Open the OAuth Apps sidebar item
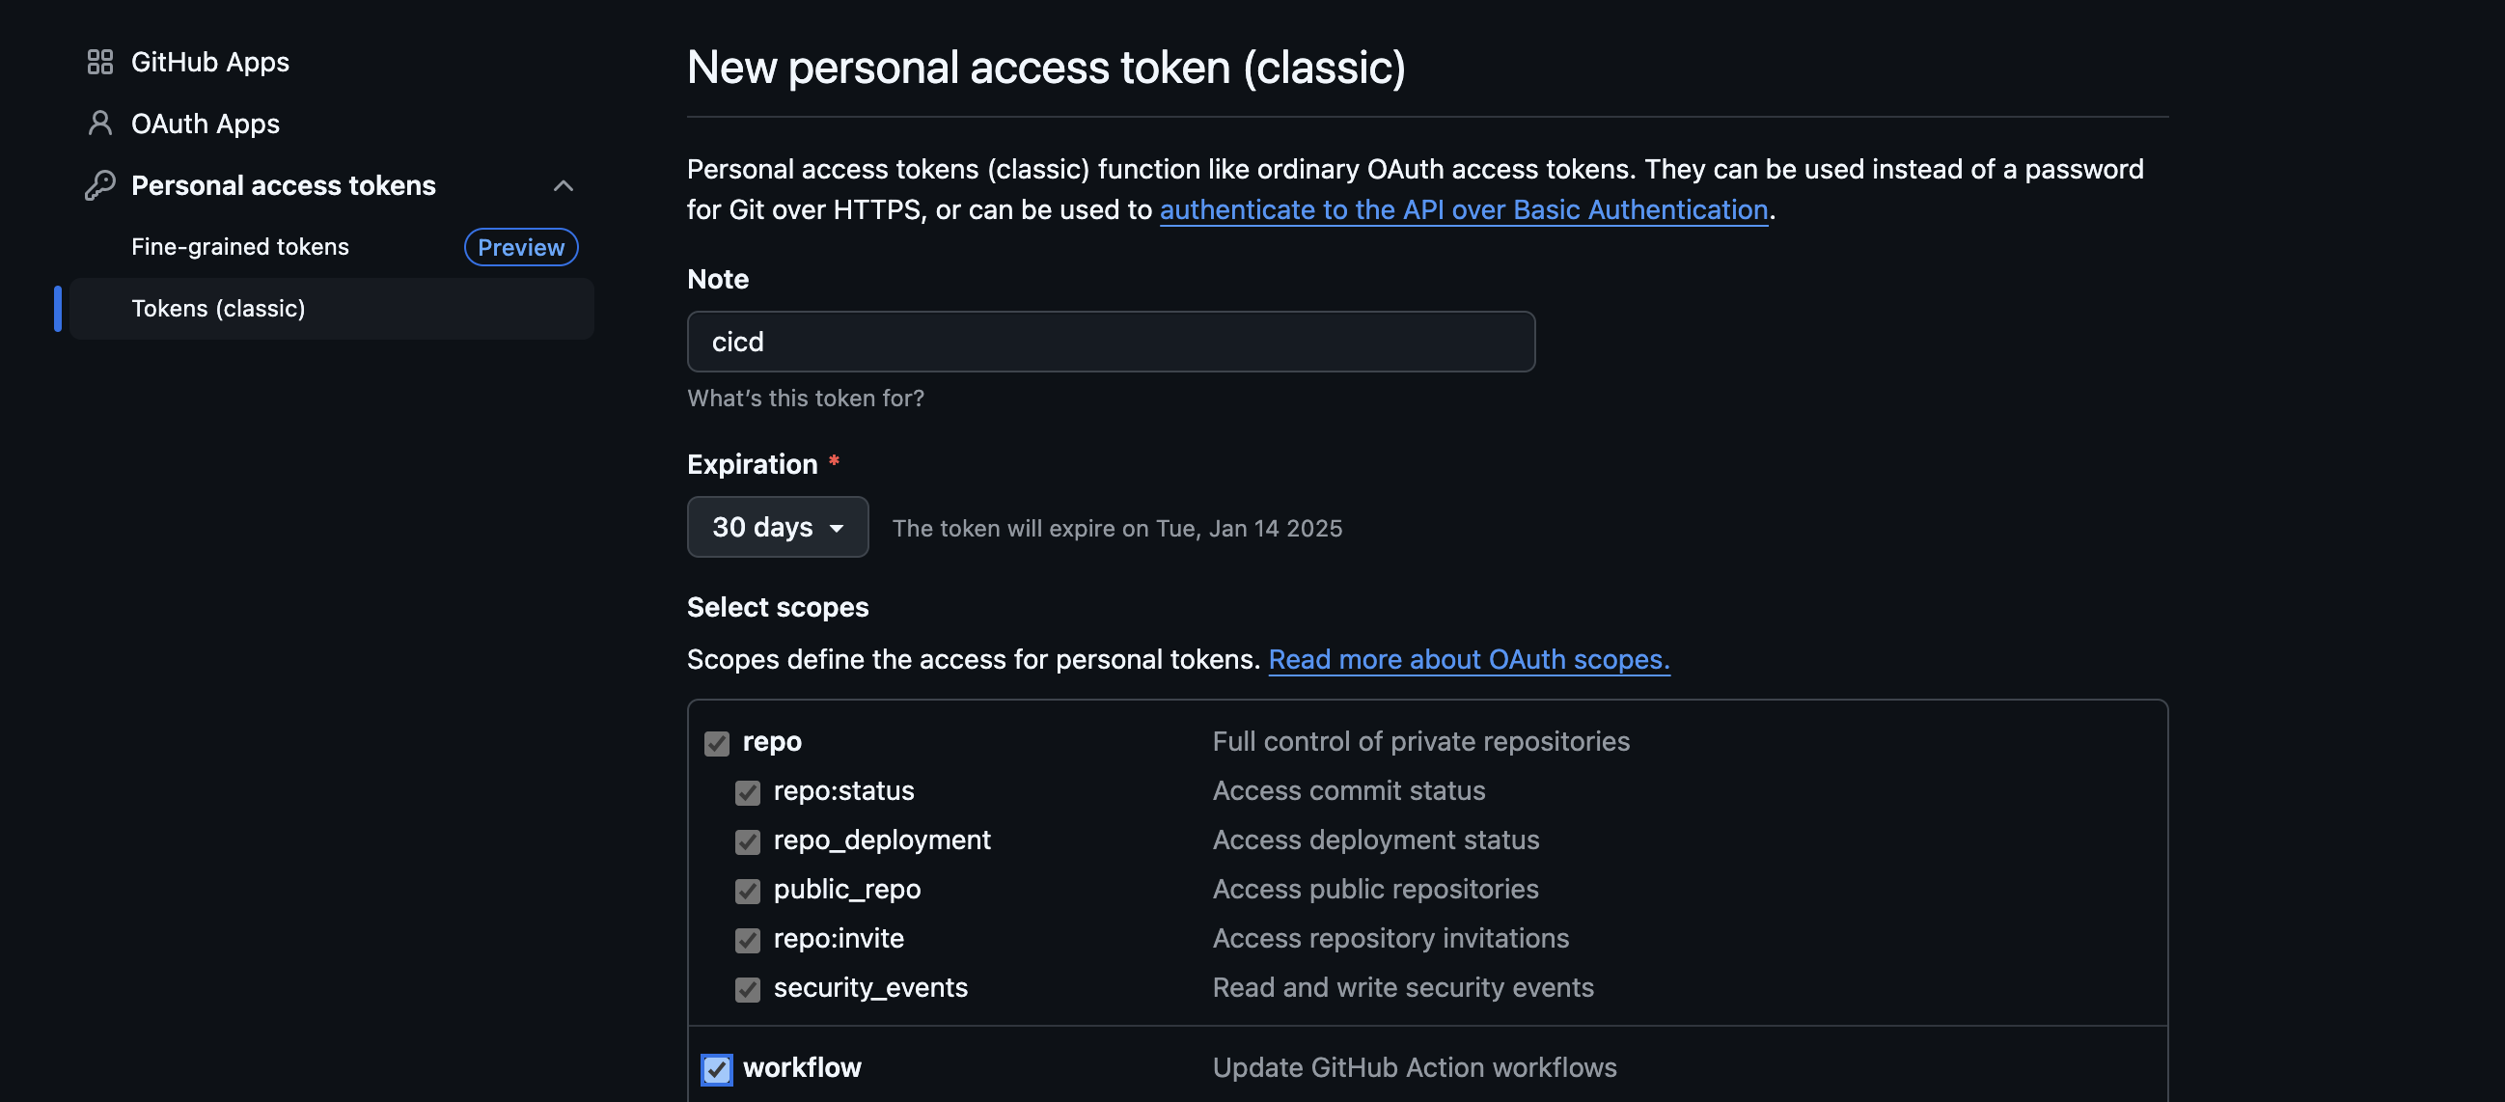The image size is (2505, 1102). [206, 124]
